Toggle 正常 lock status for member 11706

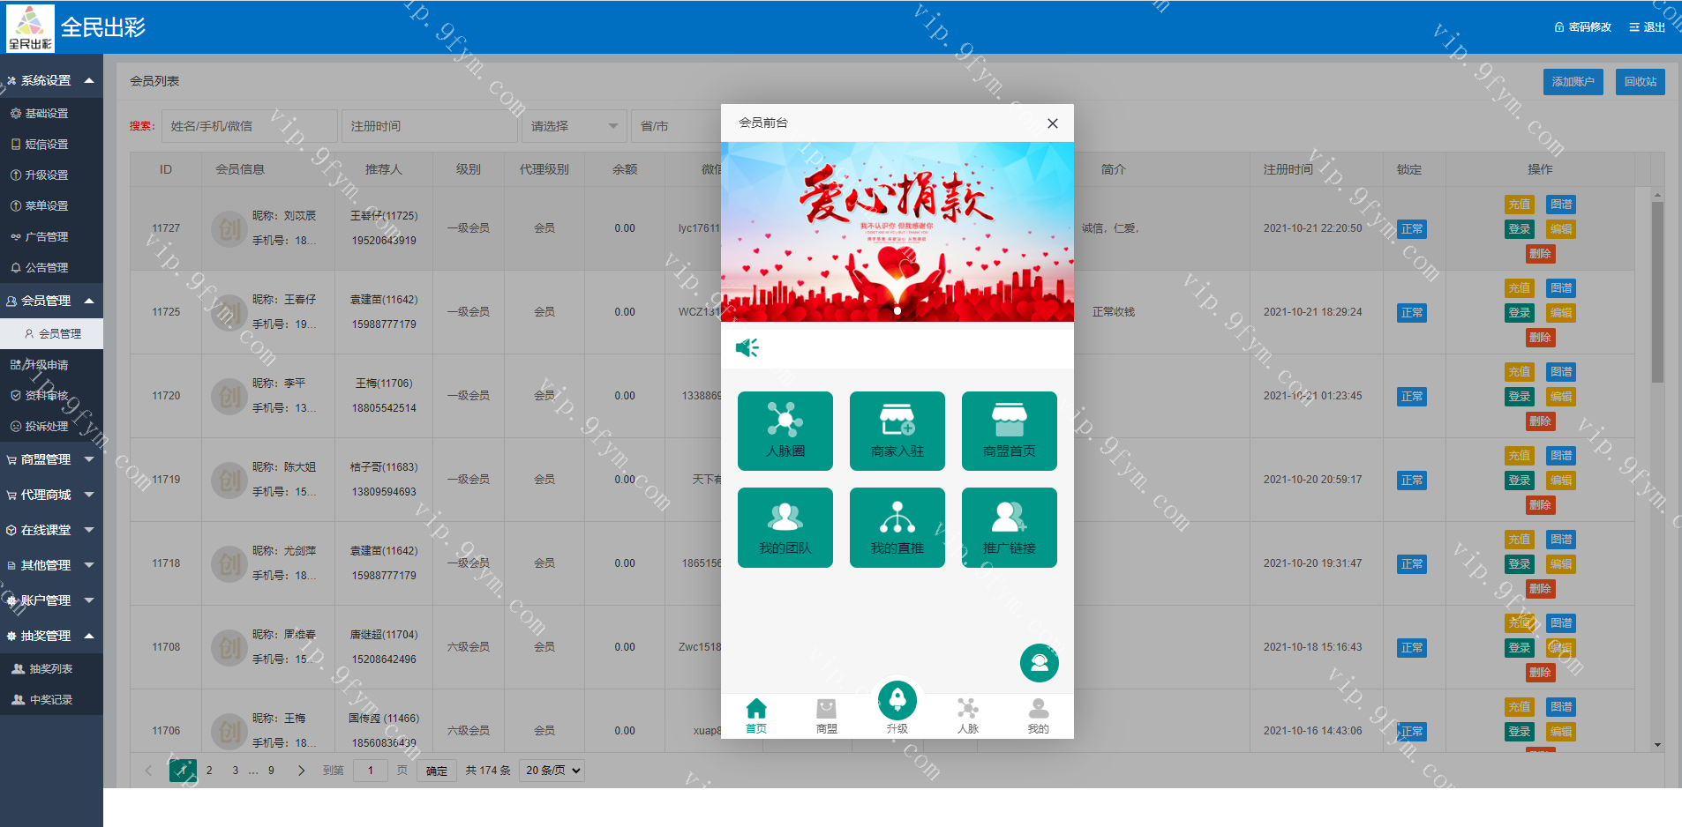pyautogui.click(x=1411, y=731)
